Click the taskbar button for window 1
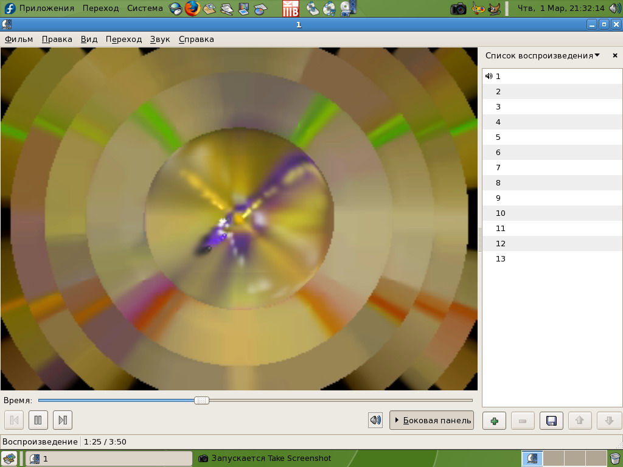Image resolution: width=623 pixels, height=467 pixels. click(109, 458)
